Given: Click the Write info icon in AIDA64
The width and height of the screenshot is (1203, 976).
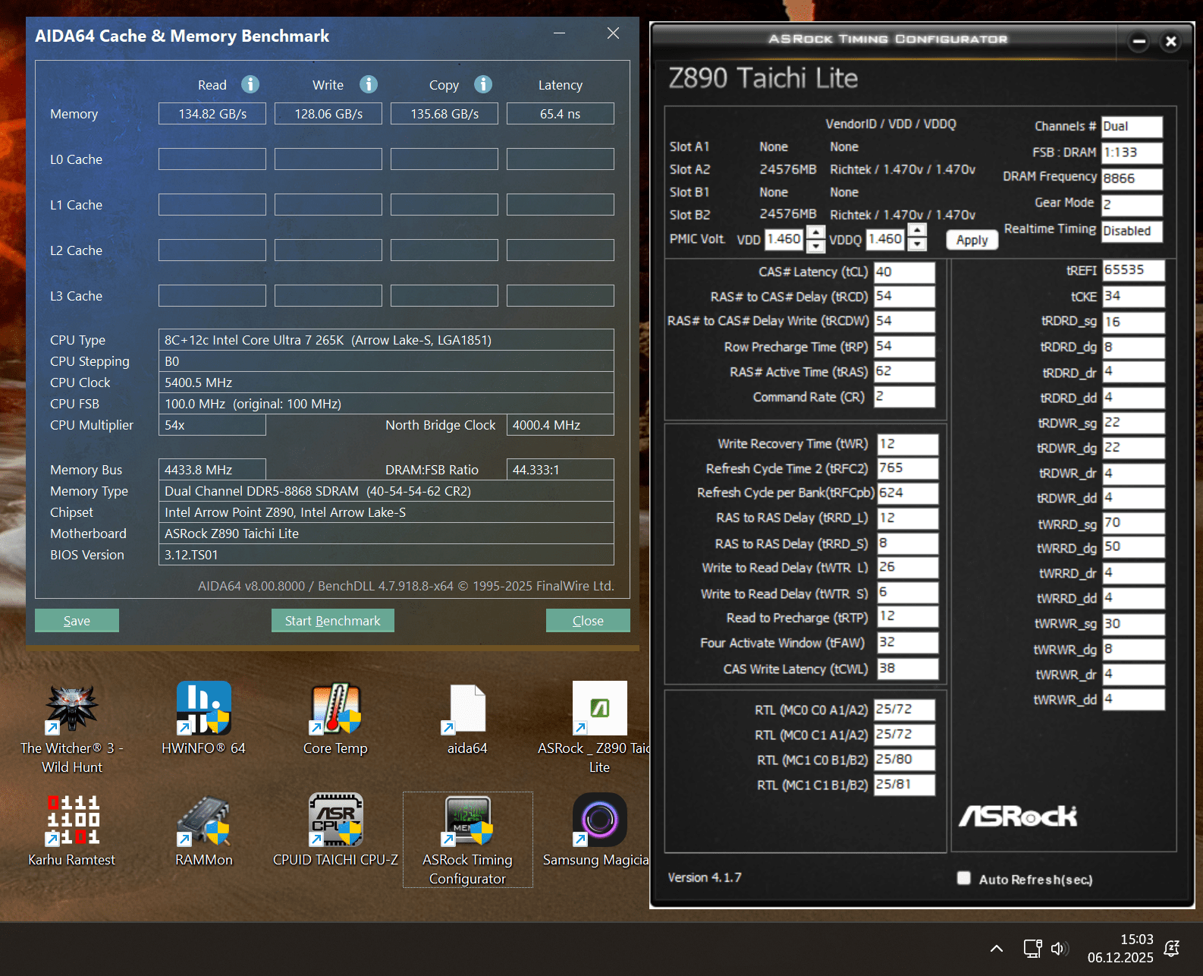Looking at the screenshot, I should pyautogui.click(x=369, y=84).
